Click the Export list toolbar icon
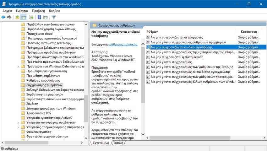Screen dimensions: 267x151 [31, 17]
